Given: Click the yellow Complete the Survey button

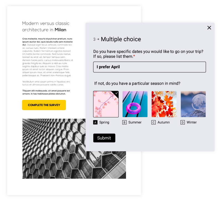Looking at the screenshot, I should coord(44,105).
